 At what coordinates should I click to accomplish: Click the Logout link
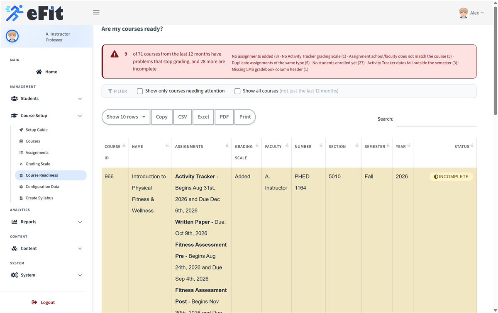point(43,303)
